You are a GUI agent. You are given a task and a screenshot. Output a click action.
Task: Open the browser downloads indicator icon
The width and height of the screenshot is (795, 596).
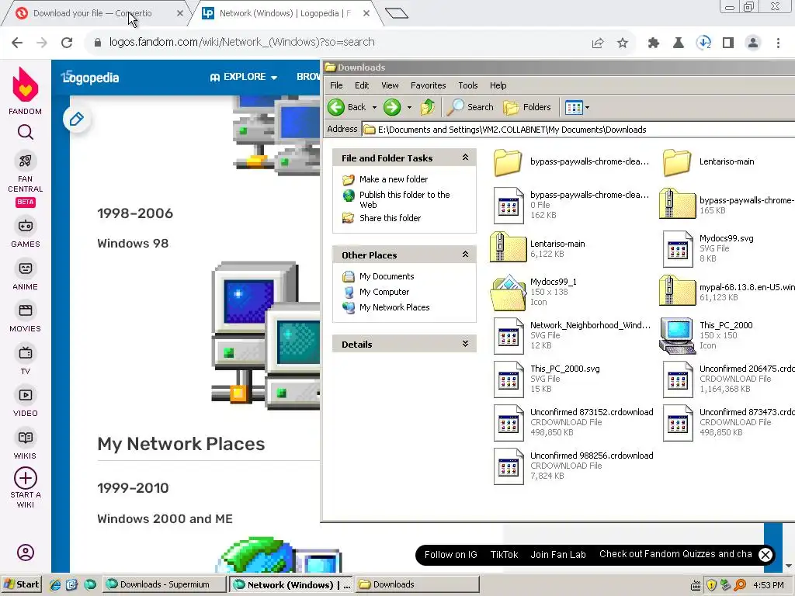point(703,43)
